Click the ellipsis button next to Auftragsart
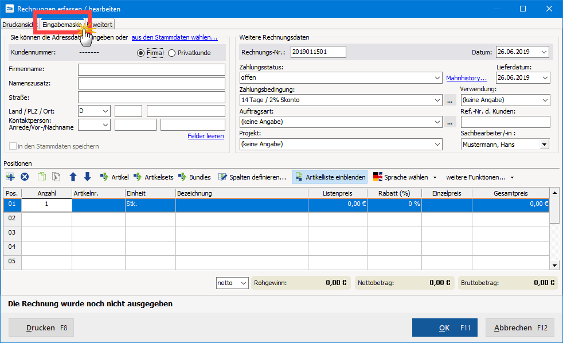 (x=450, y=122)
